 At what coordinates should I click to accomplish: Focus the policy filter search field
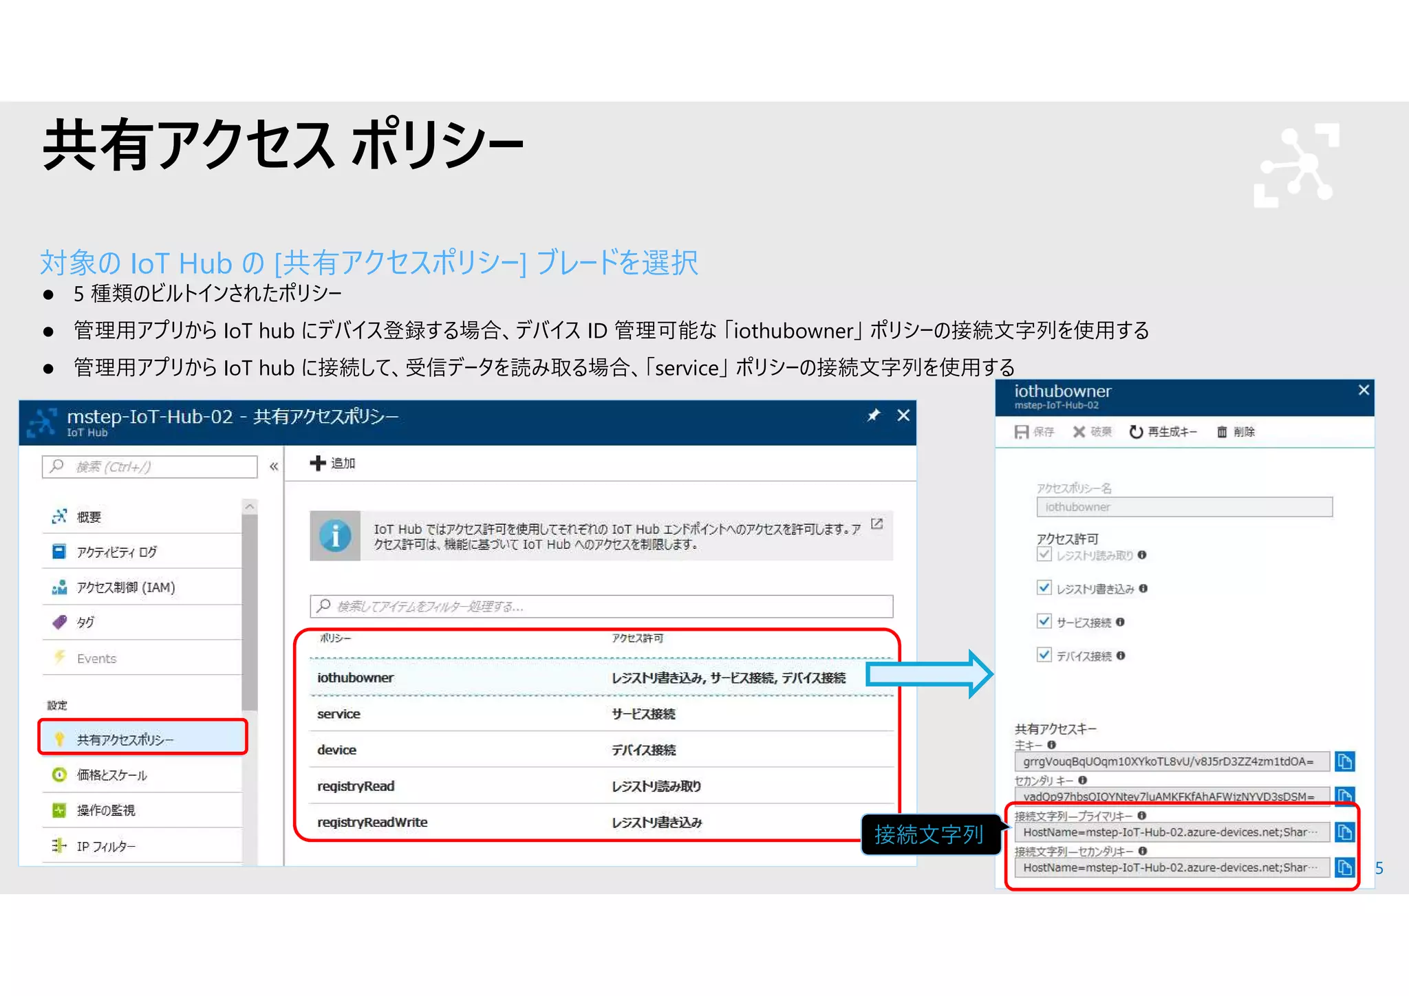pos(601,606)
